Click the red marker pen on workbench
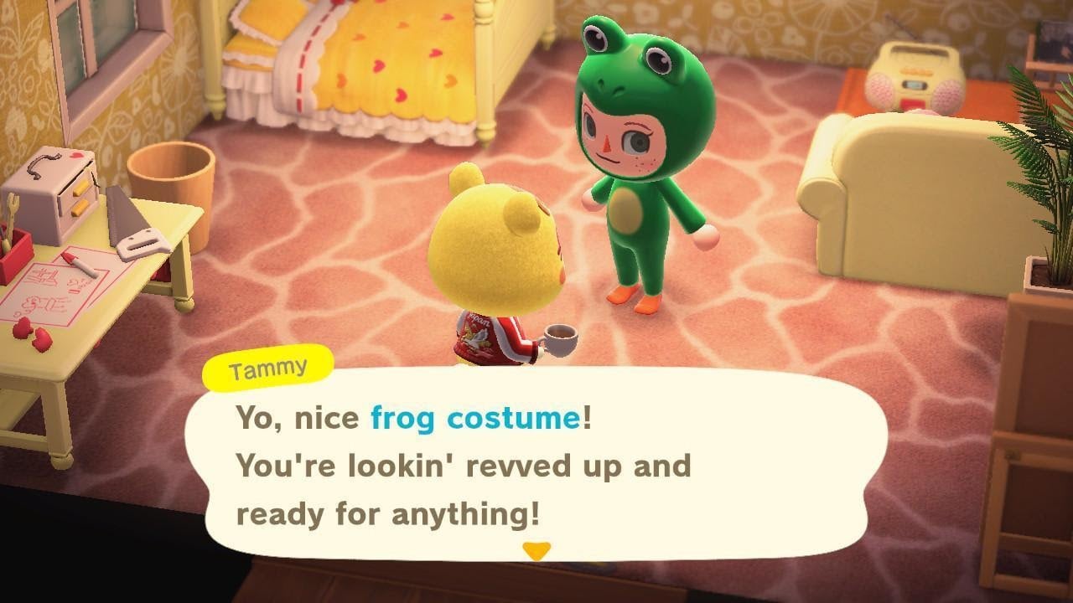This screenshot has width=1073, height=603. coord(80,264)
